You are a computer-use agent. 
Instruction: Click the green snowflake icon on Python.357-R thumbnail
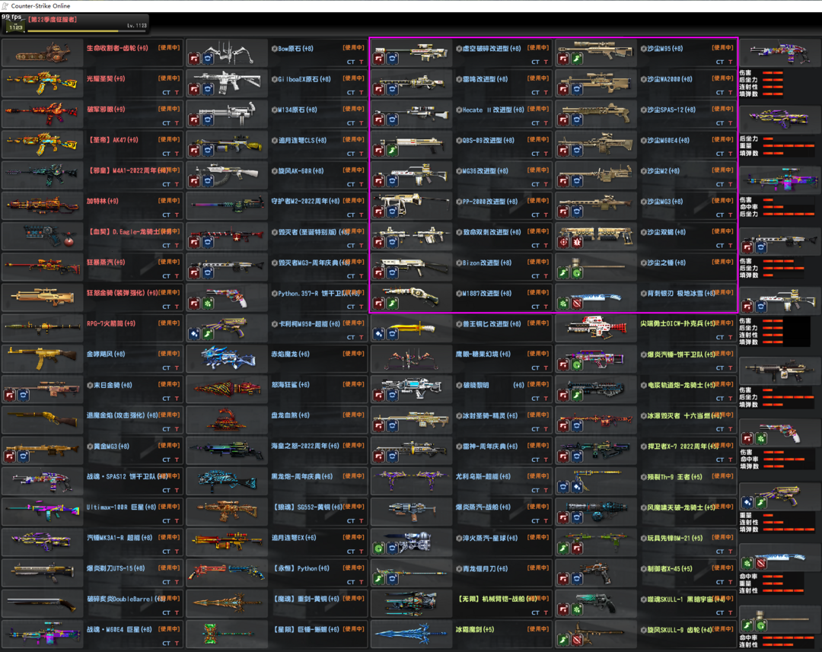208,303
